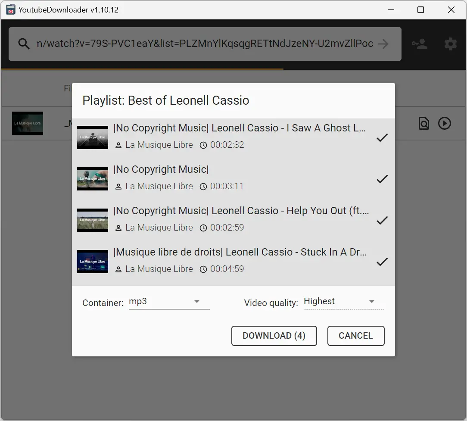Click background download thumbnail in main window
Screen dimensions: 467x421
coord(28,123)
